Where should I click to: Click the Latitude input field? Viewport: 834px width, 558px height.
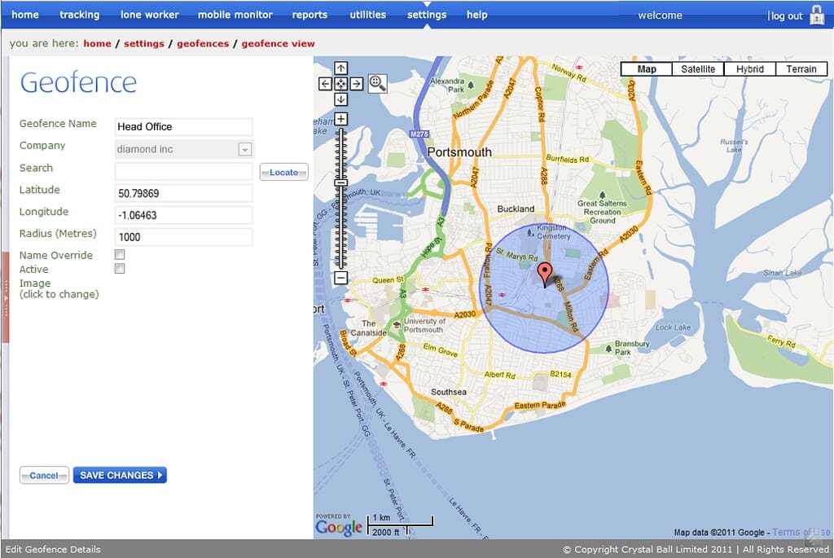(183, 193)
